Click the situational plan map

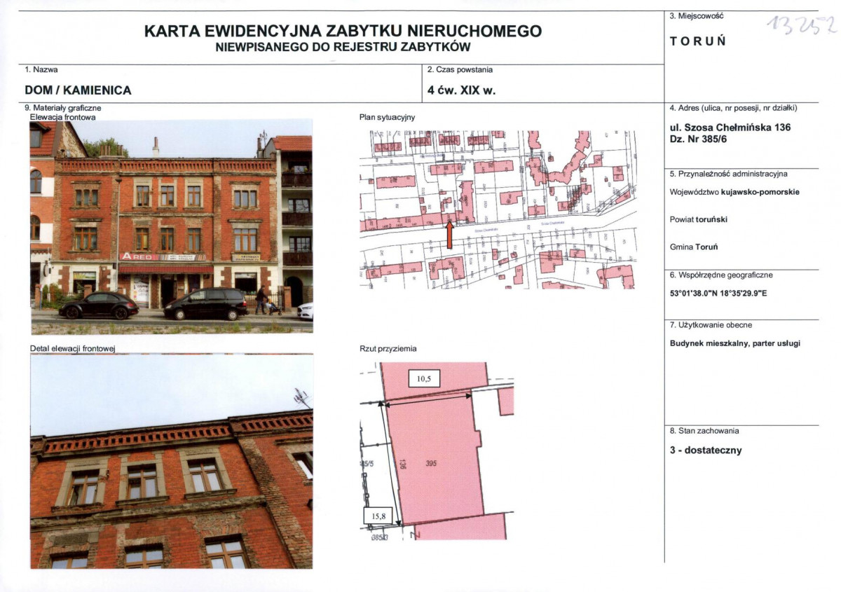point(498,209)
